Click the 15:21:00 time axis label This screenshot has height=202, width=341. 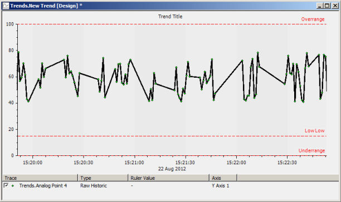point(134,163)
